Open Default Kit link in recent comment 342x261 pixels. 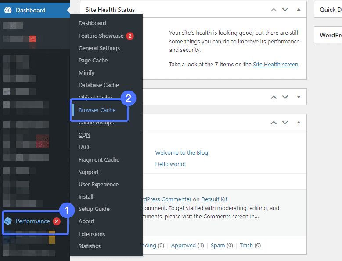coord(214,199)
